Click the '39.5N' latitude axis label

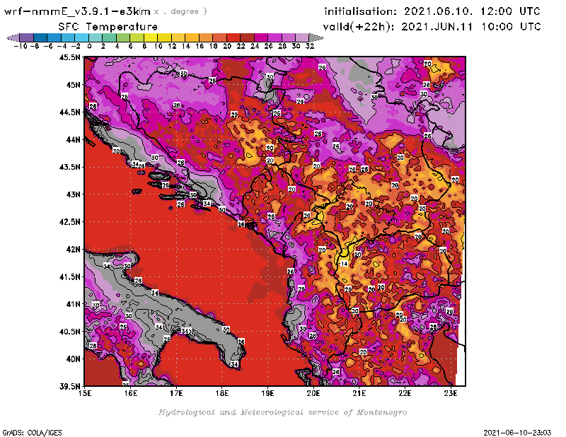point(69,386)
